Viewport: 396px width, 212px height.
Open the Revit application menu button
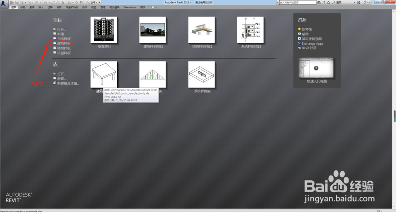4,4
